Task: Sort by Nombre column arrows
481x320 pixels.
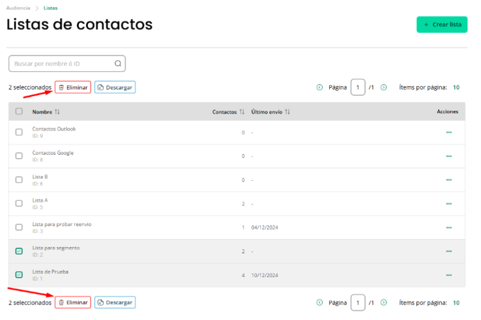Action: point(58,112)
